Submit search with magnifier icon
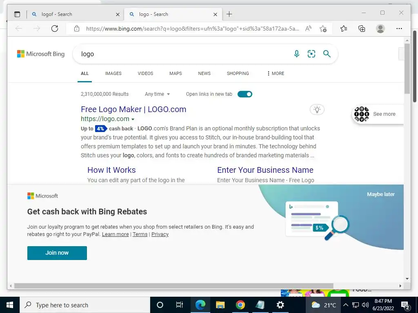Screen dimensions: 418x313 [x=327, y=54]
